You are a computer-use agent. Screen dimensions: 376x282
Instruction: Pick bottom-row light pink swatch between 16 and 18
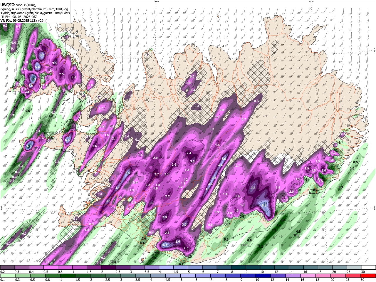coord(308,276)
